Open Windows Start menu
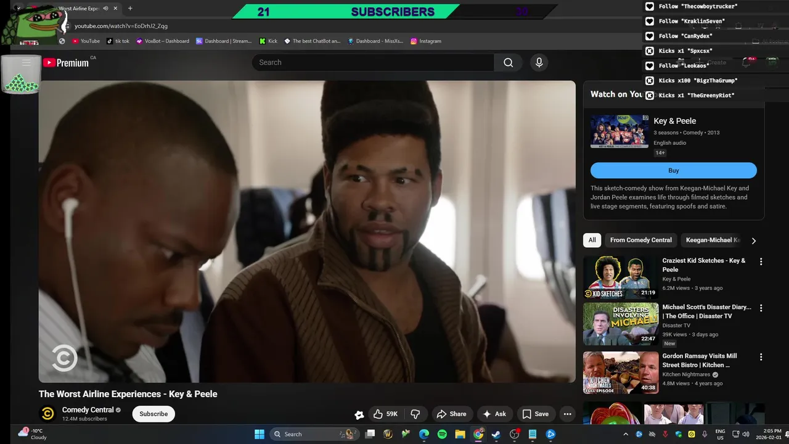The width and height of the screenshot is (789, 444). (260, 434)
